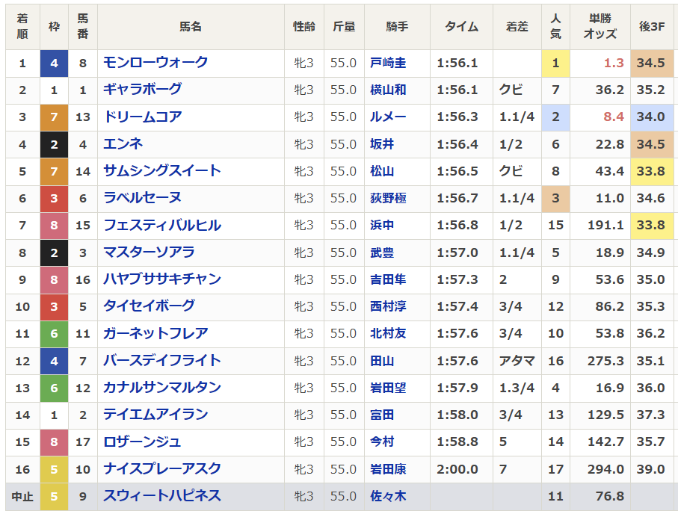Image resolution: width=678 pixels, height=511 pixels.
Task: Click the 斤量 column header
Action: click(344, 26)
